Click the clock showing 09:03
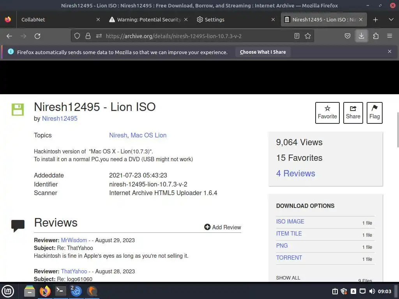The height and width of the screenshot is (299, 399). [385, 291]
